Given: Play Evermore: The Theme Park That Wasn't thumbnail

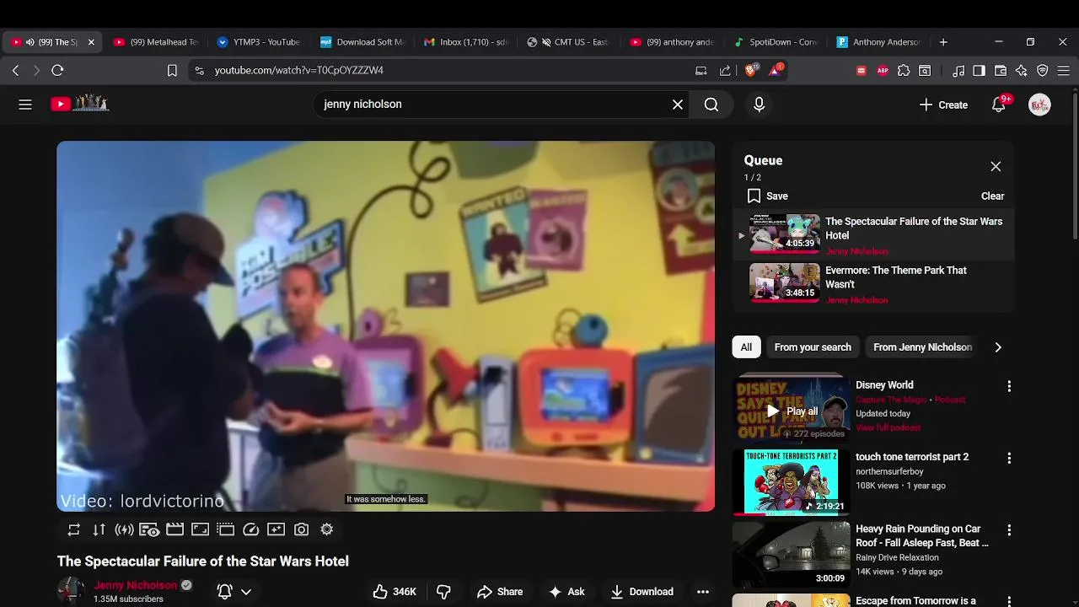Looking at the screenshot, I should pyautogui.click(x=784, y=283).
